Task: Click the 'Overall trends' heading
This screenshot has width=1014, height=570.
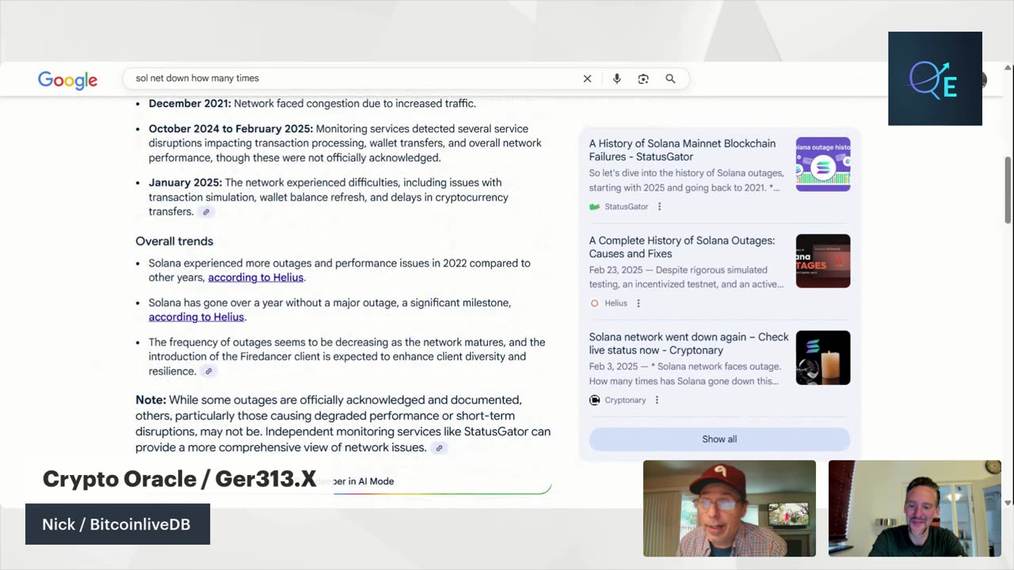Action: (x=174, y=241)
